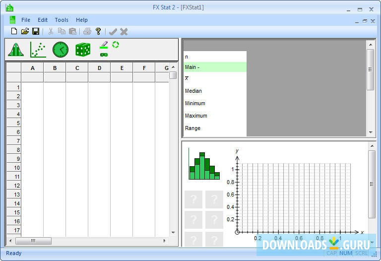Viewport: 381px width, 261px height.
Task: Click the select-all corner cell of spreadsheet
Action: coord(14,68)
